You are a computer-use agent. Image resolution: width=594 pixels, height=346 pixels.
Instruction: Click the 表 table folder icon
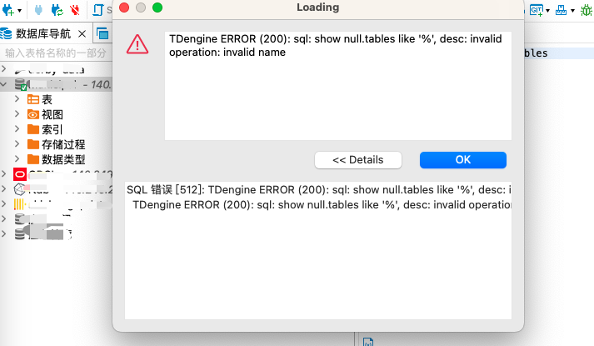[33, 99]
